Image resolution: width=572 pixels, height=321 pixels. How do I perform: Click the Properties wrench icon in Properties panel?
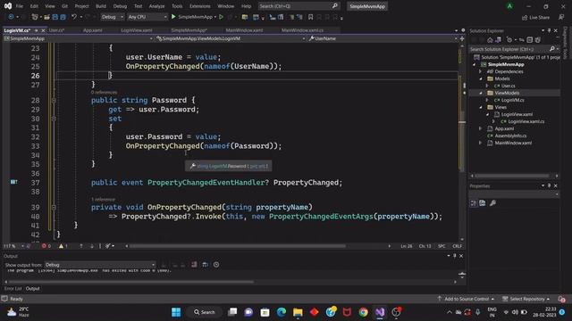(492, 203)
